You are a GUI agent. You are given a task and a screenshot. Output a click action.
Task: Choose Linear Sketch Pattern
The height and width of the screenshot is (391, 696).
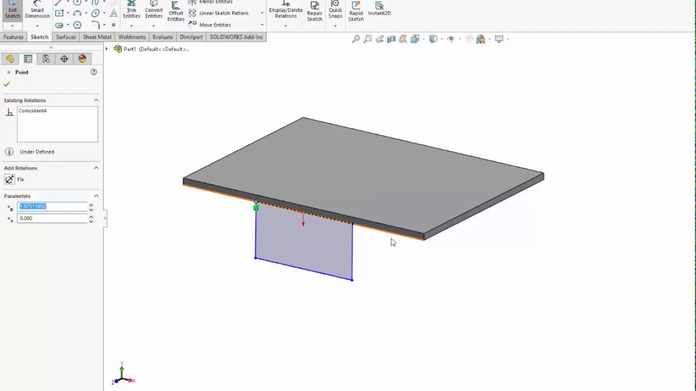pos(219,13)
